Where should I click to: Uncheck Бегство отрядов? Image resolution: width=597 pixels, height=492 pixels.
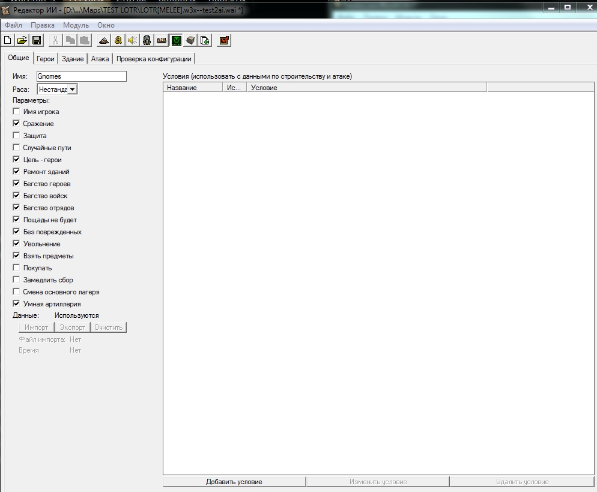[16, 207]
